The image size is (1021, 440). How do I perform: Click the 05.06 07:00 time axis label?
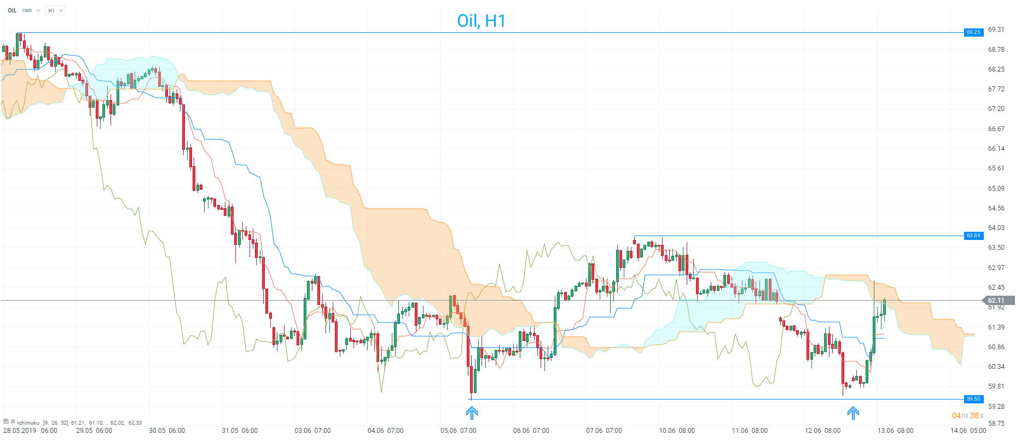point(458,431)
